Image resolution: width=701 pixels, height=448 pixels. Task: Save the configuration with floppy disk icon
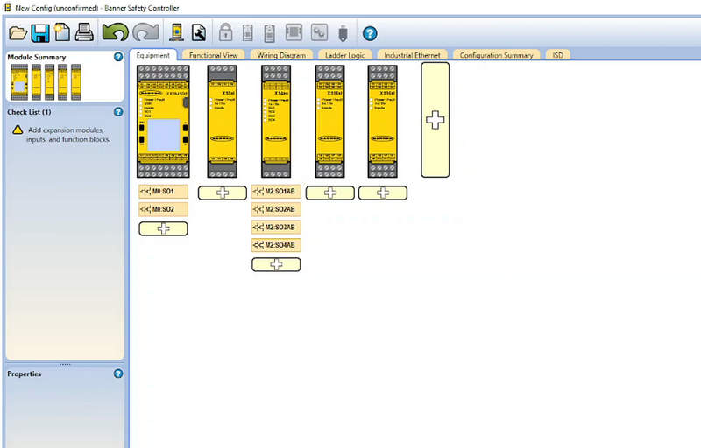click(x=39, y=33)
